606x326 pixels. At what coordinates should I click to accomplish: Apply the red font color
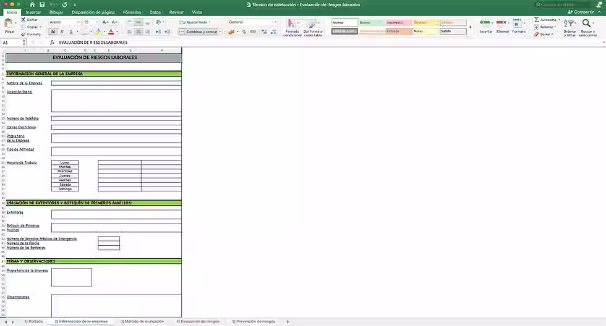tap(111, 31)
